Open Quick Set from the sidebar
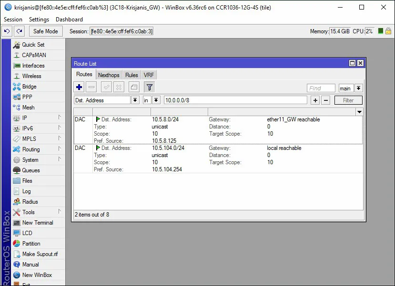This screenshot has width=395, height=286. [x=33, y=45]
